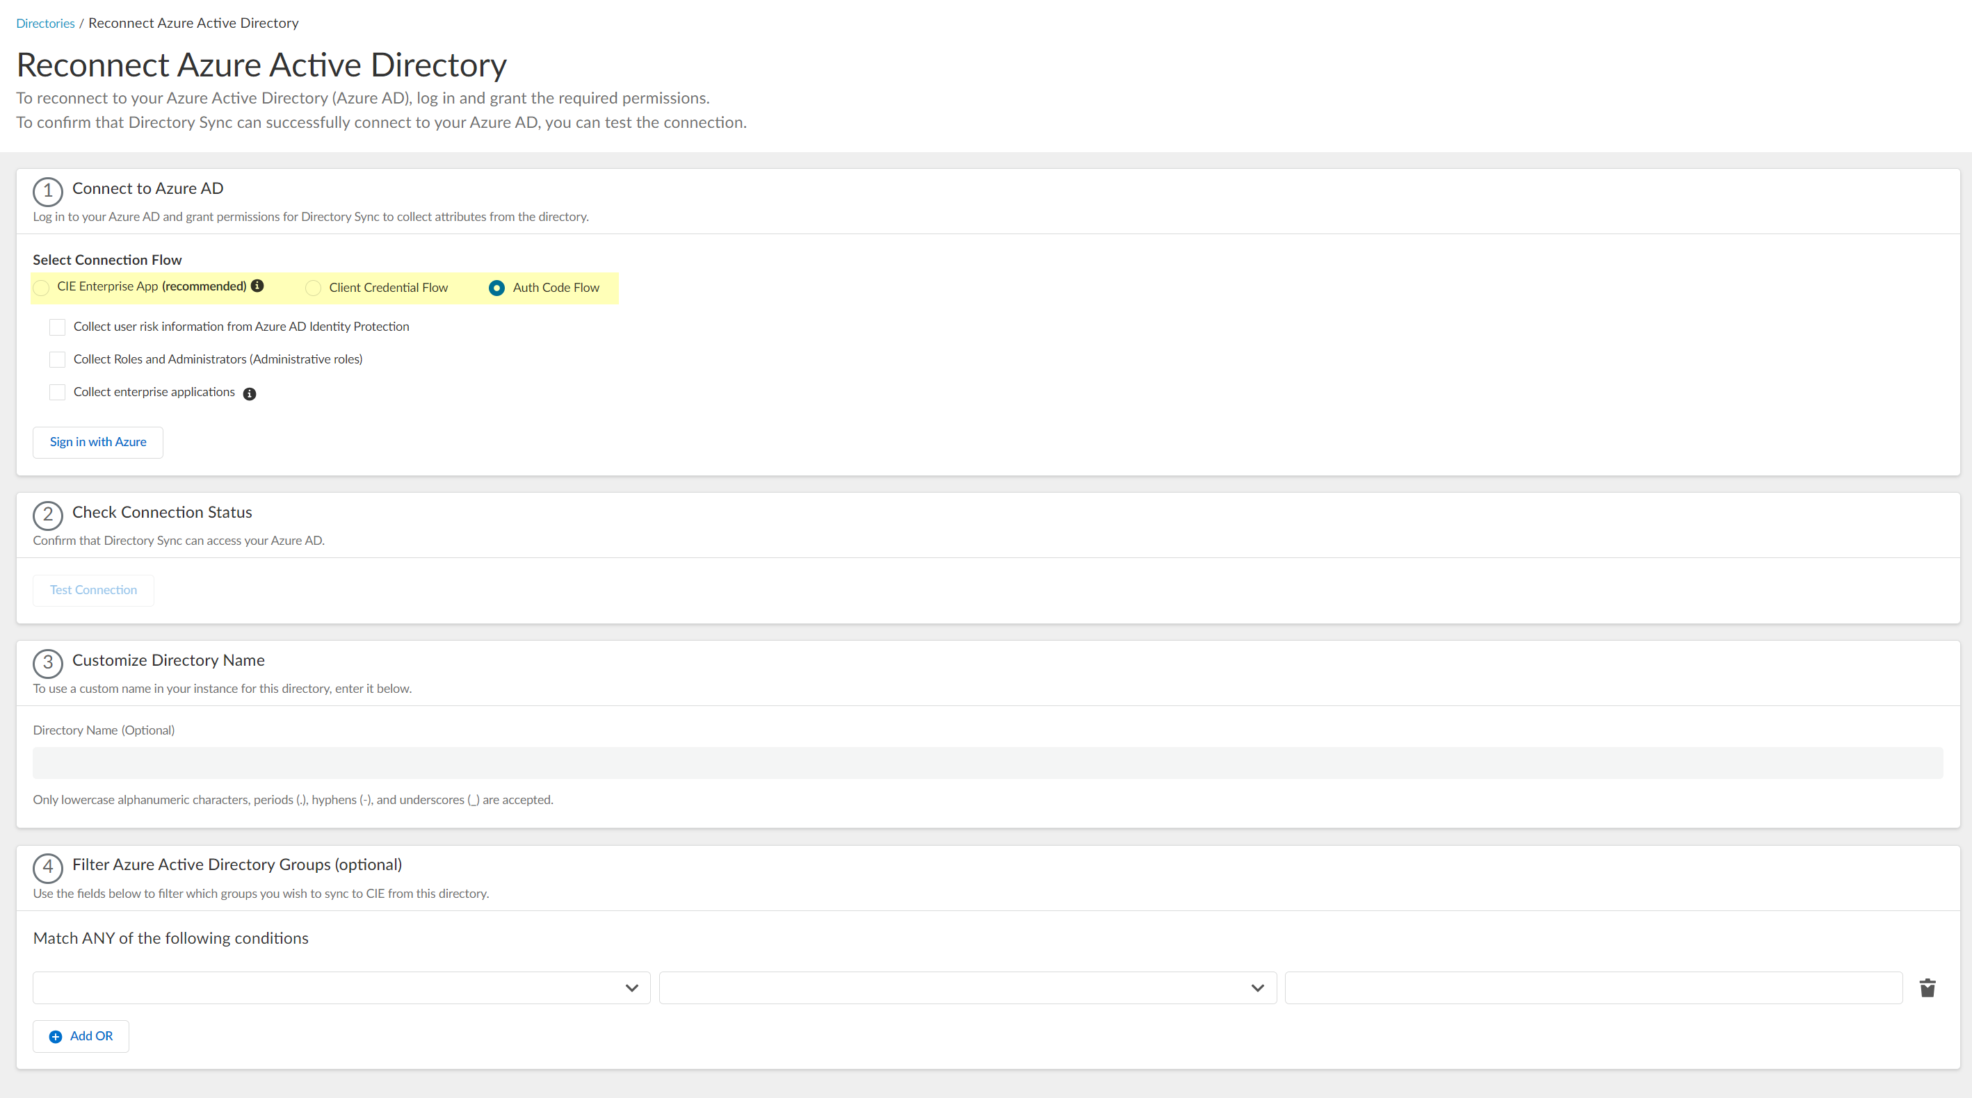Choose Auth Code Flow radio button

pyautogui.click(x=497, y=288)
